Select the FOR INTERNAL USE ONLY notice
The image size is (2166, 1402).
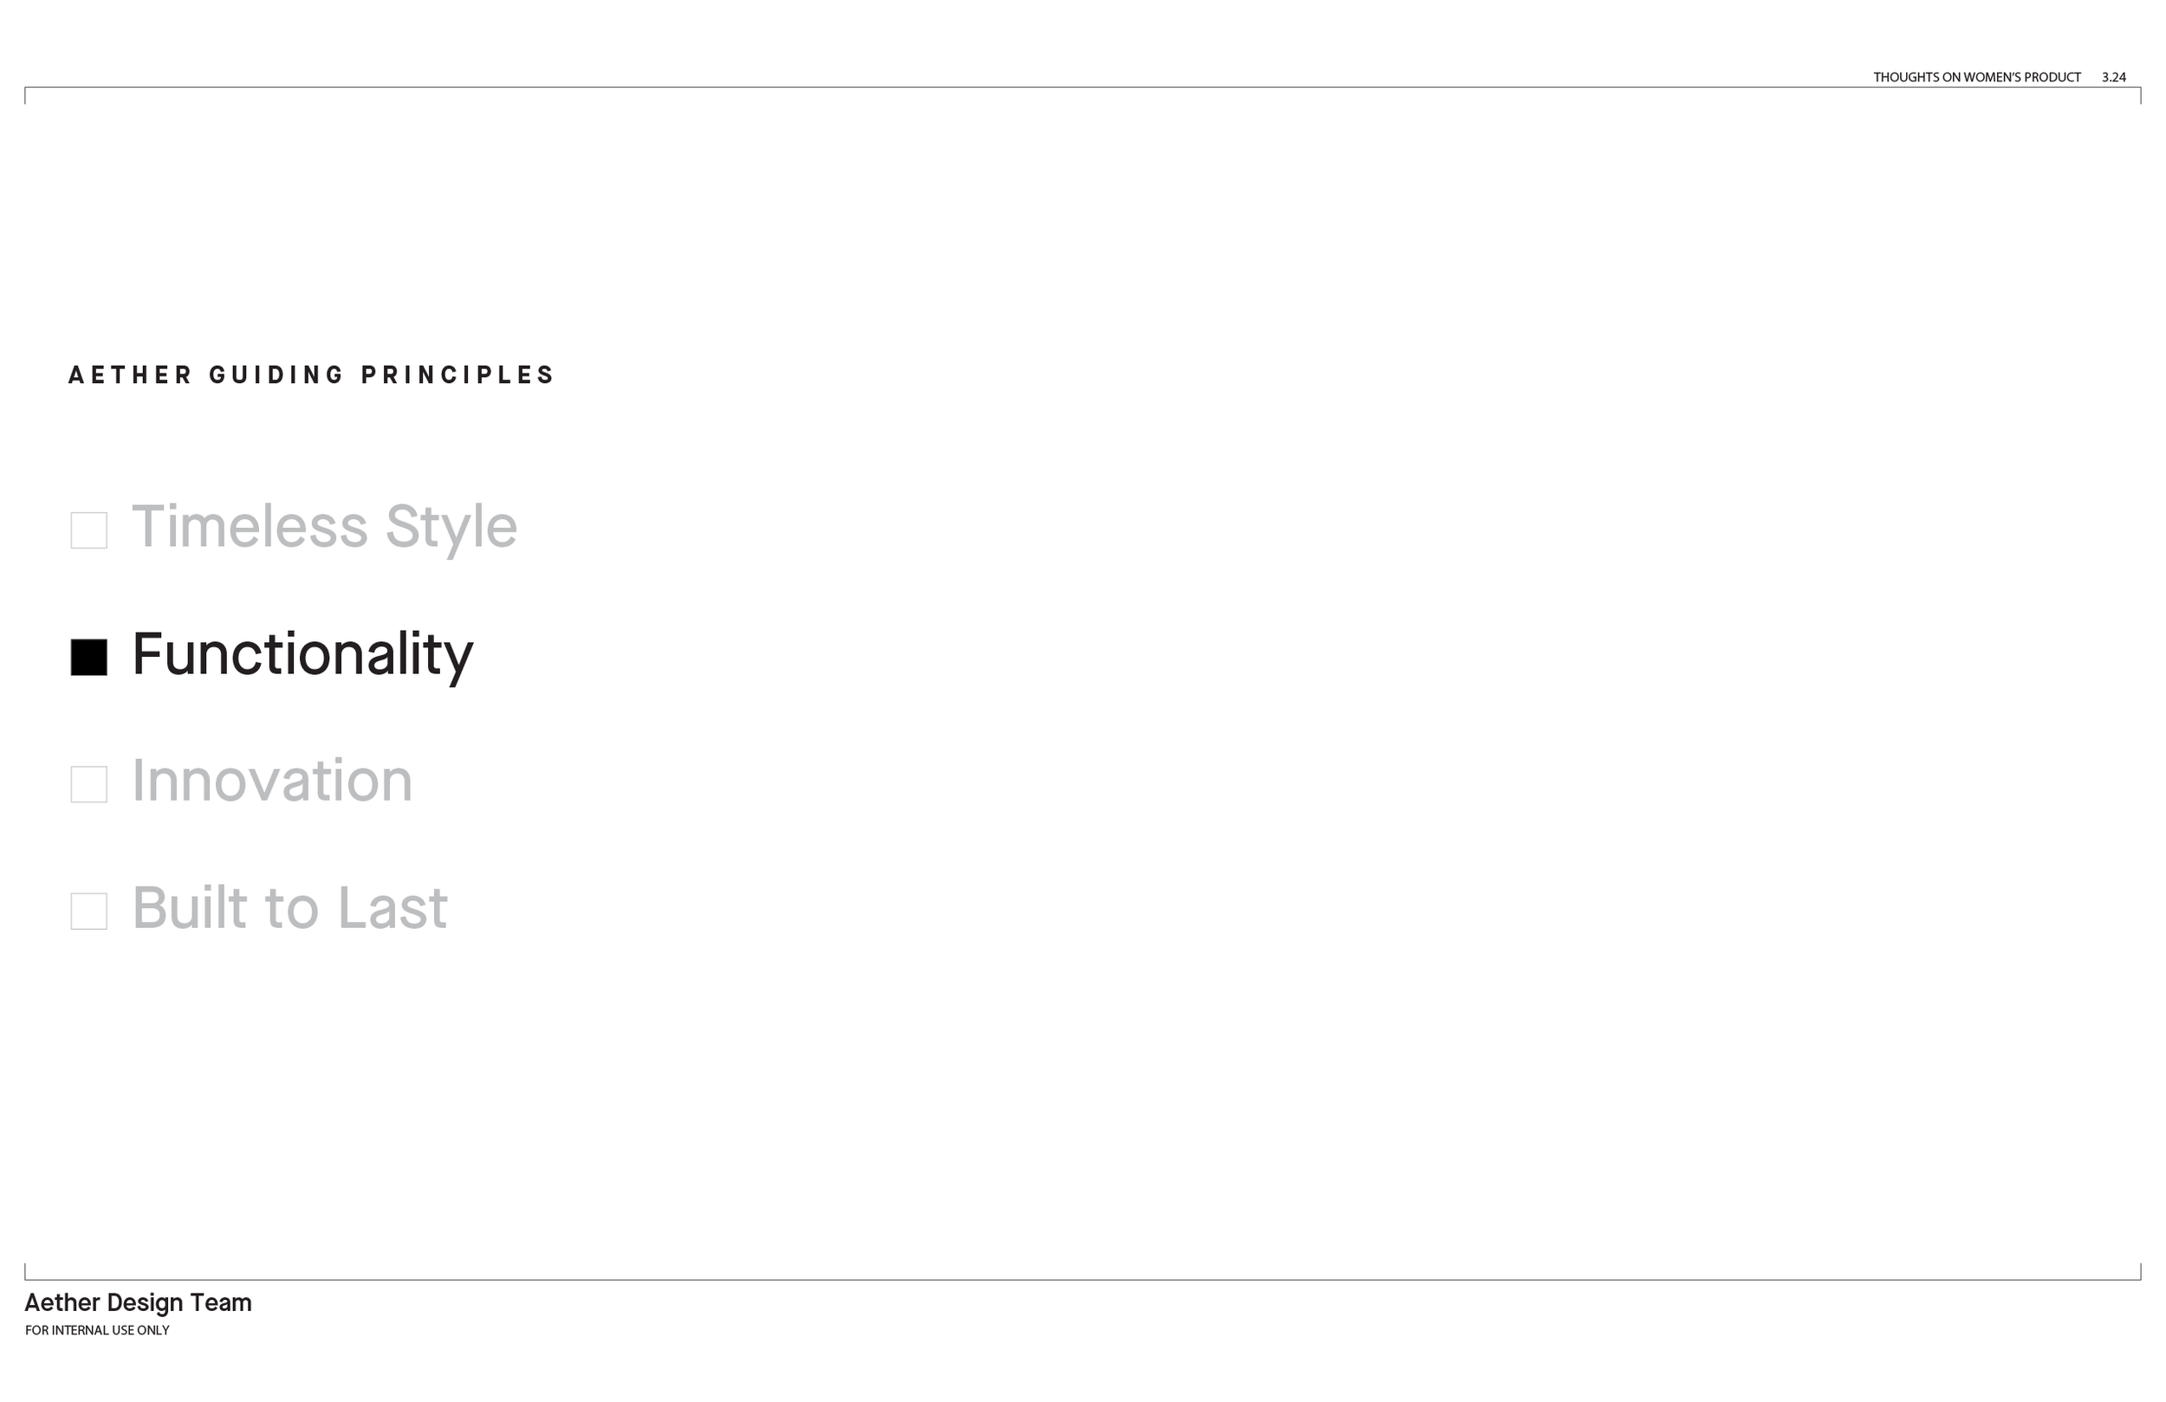coord(97,1331)
